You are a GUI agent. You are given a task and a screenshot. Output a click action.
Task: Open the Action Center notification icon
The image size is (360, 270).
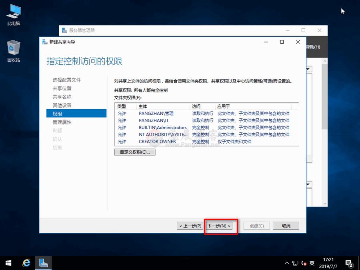348,263
